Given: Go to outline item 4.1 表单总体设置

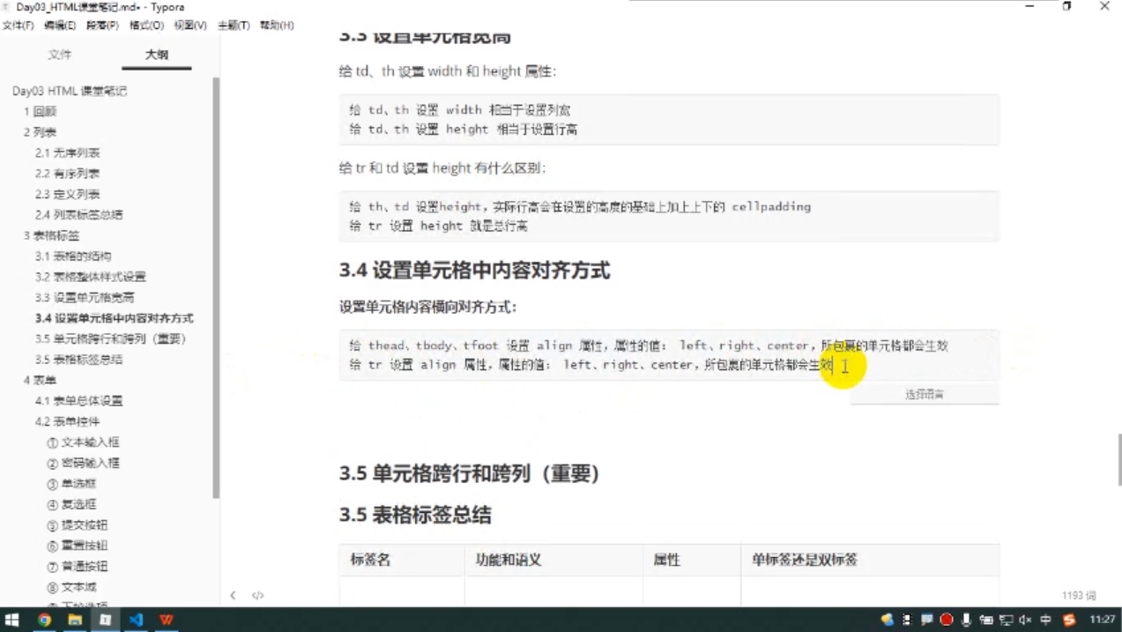Looking at the screenshot, I should tap(78, 401).
